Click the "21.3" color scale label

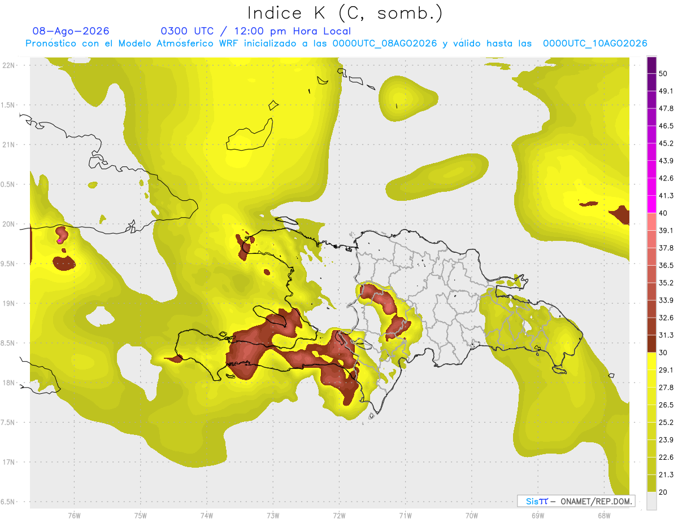(666, 474)
